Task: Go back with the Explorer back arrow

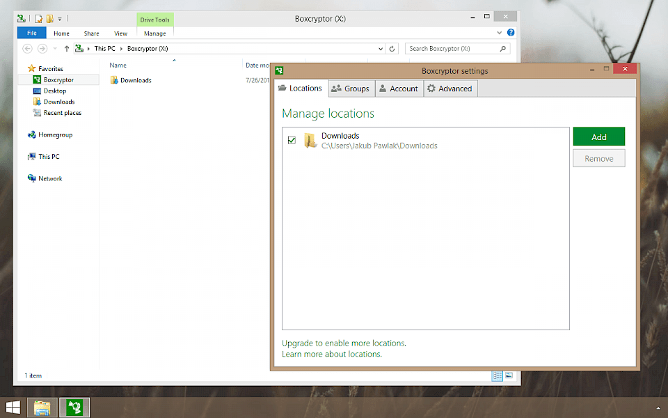Action: [27, 49]
